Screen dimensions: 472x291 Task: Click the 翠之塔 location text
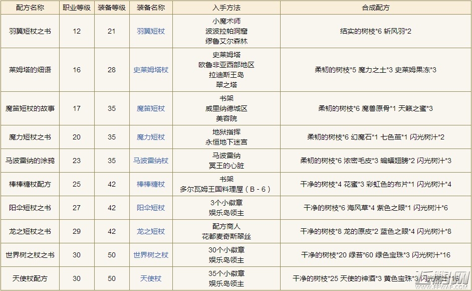(226, 85)
